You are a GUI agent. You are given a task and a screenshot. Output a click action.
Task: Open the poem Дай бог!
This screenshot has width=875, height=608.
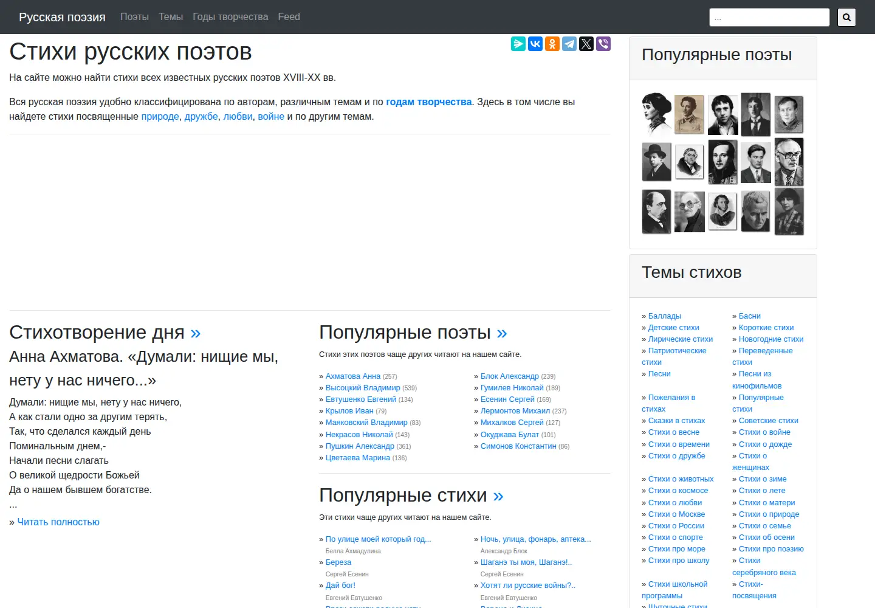340,586
